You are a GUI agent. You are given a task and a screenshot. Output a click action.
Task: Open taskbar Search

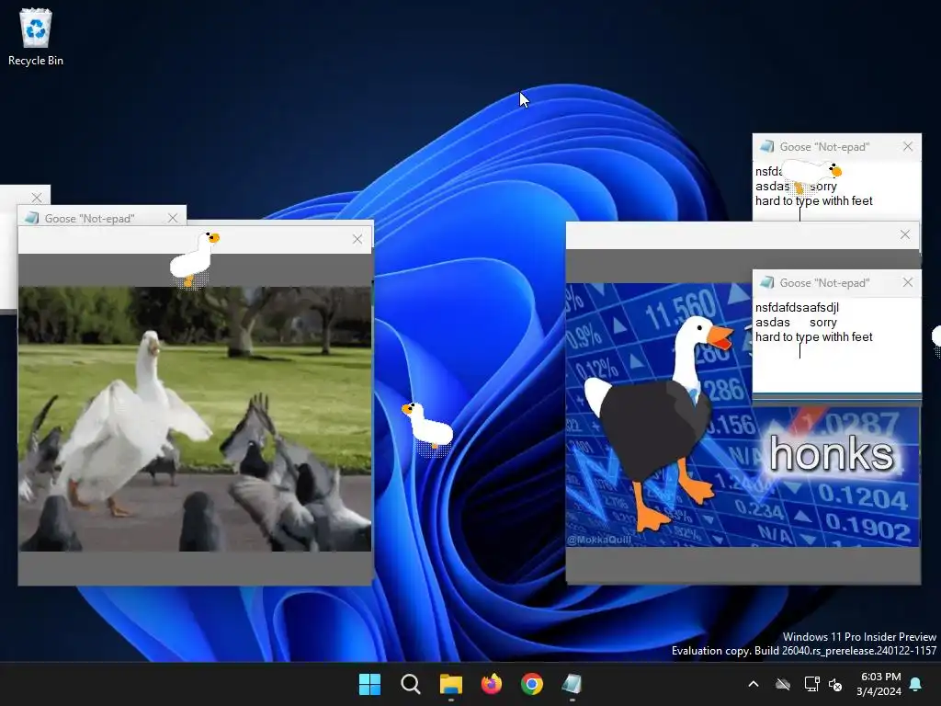coord(411,684)
